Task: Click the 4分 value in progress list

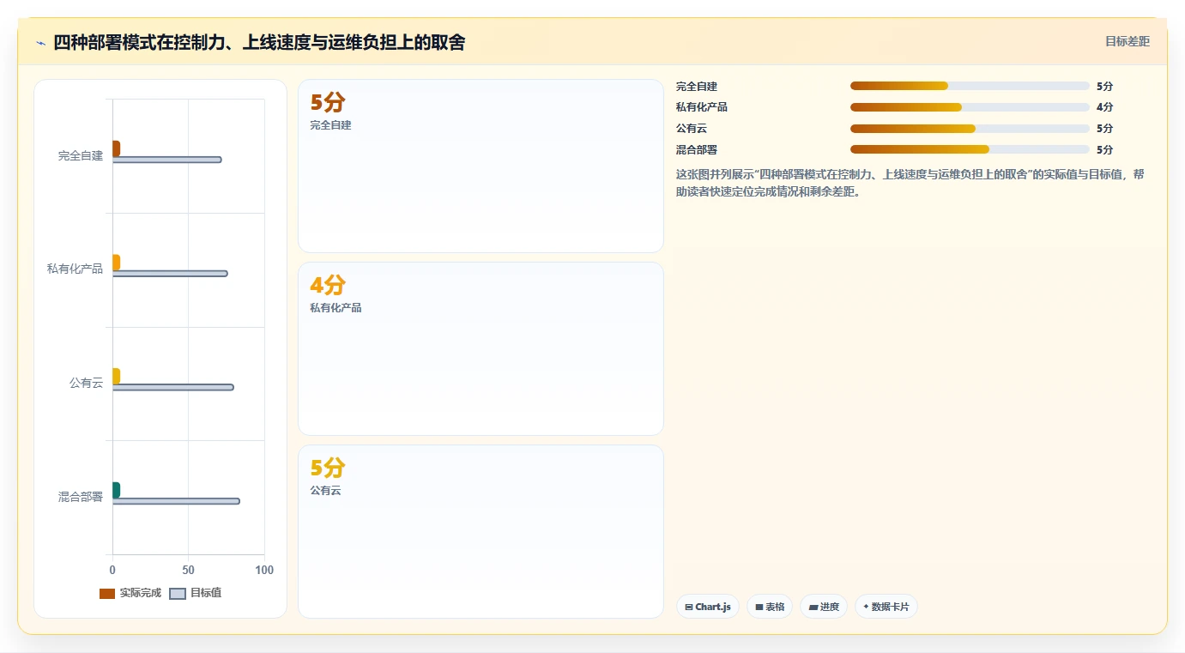Action: (1105, 107)
